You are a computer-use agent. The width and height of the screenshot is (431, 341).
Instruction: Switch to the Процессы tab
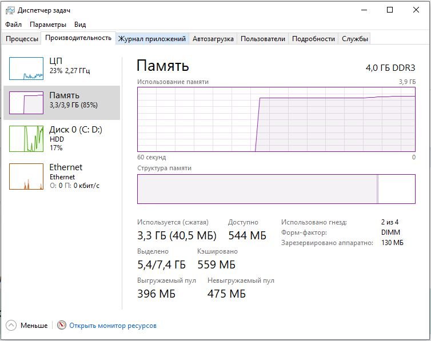22,39
